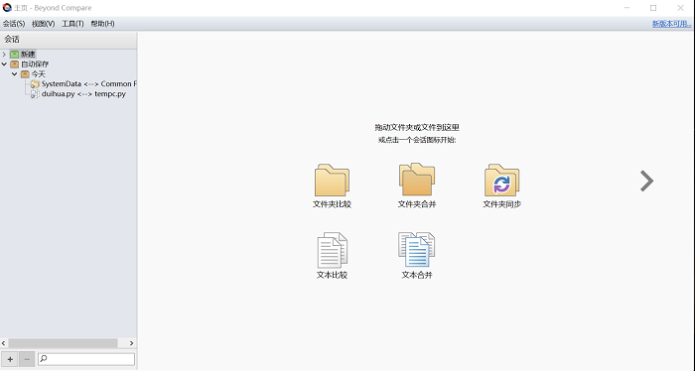The image size is (695, 371).
Task: Close the Beyond Compare window
Action: click(680, 8)
